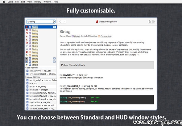Open the Edit menu
The width and height of the screenshot is (182, 126).
(23, 2)
